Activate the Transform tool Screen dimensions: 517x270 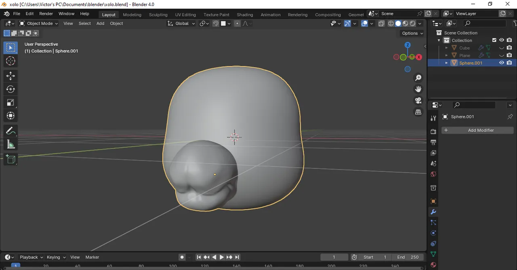pos(11,116)
